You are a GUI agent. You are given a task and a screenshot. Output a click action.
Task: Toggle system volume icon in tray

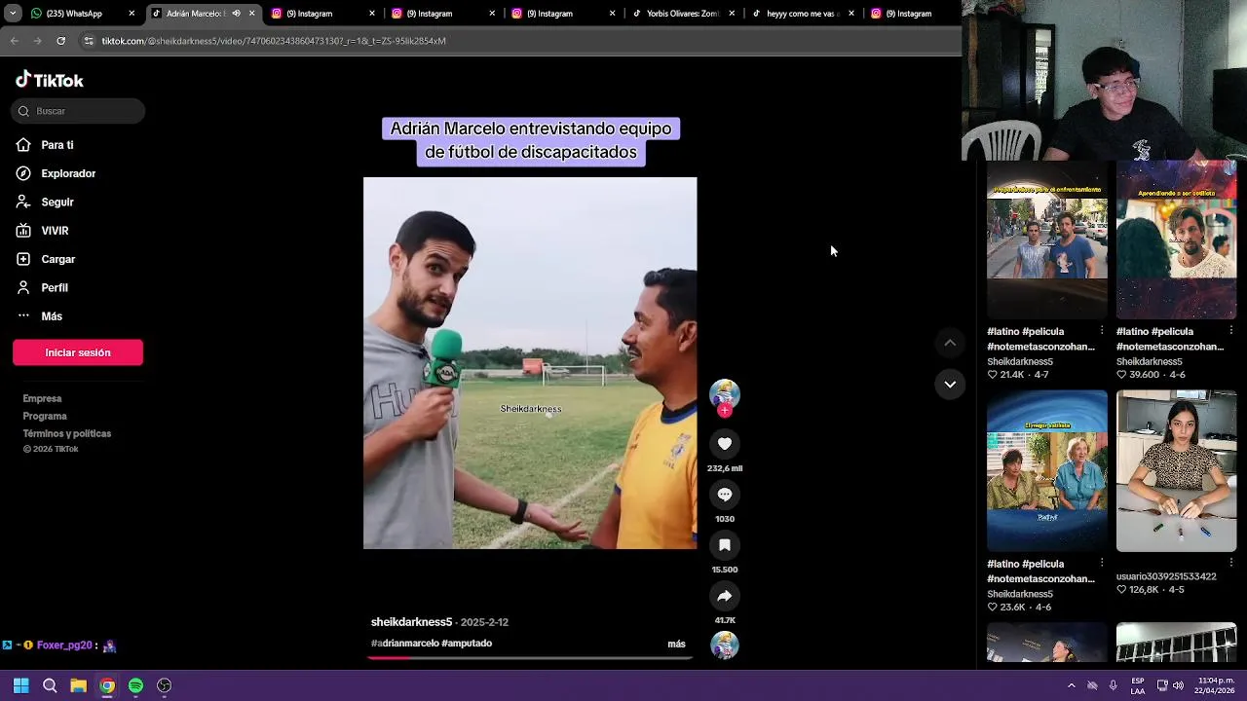point(1178,685)
